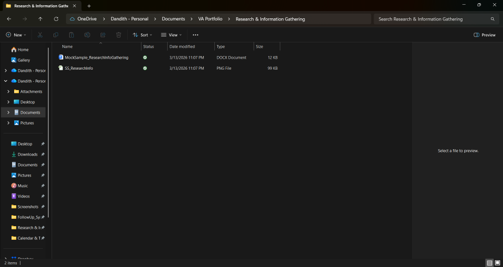Screen dimensions: 503x267
Task: Open the New dropdown menu
Action: [x=16, y=35]
